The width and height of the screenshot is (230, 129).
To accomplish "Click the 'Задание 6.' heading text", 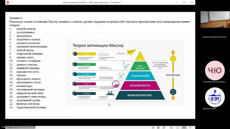I will pyautogui.click(x=16, y=18).
